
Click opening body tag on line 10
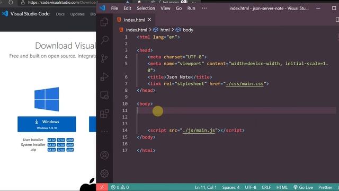pos(145,104)
